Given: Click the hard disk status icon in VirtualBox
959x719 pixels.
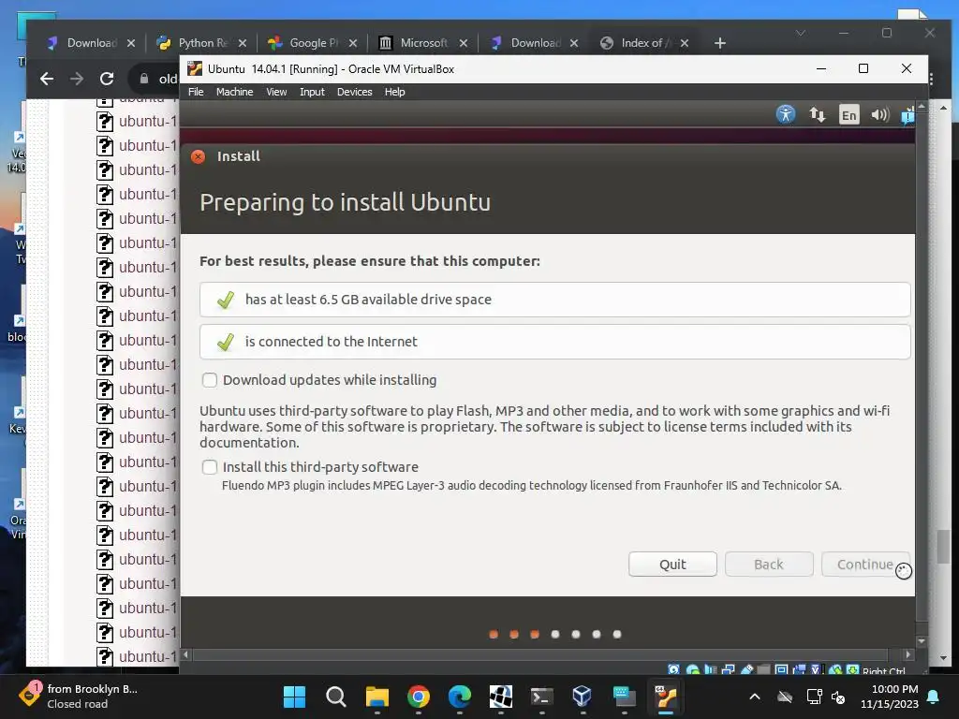Looking at the screenshot, I should point(673,670).
